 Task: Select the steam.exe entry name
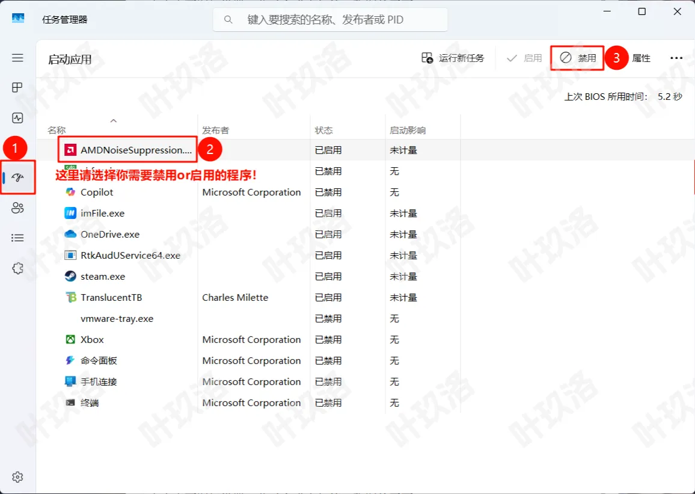[x=103, y=276]
